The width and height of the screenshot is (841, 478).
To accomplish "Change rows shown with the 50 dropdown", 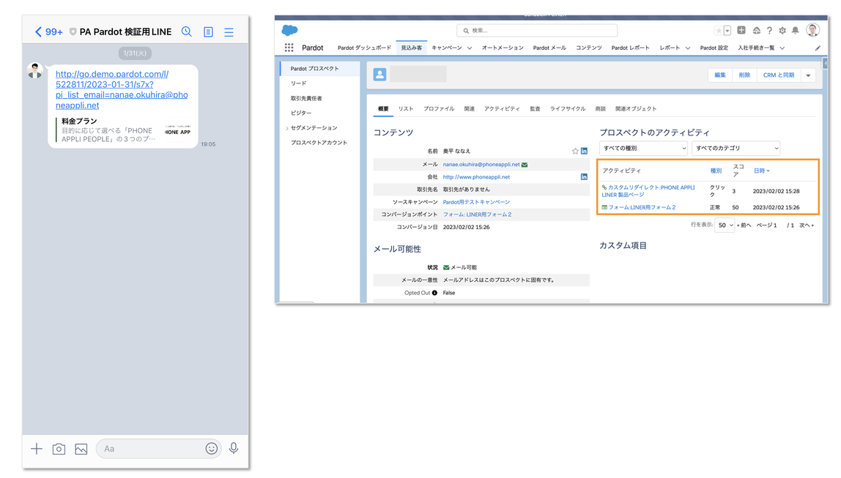I will (x=725, y=225).
